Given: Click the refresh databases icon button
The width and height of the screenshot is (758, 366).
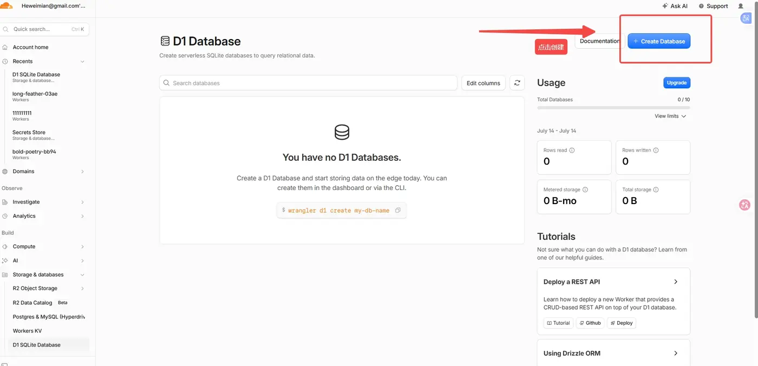Looking at the screenshot, I should coord(517,83).
